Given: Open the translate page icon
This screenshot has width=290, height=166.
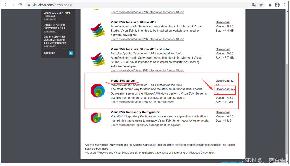Looking at the screenshot, I should (254, 5).
